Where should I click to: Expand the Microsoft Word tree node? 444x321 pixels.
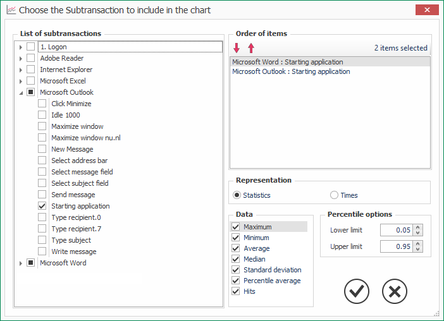point(21,263)
